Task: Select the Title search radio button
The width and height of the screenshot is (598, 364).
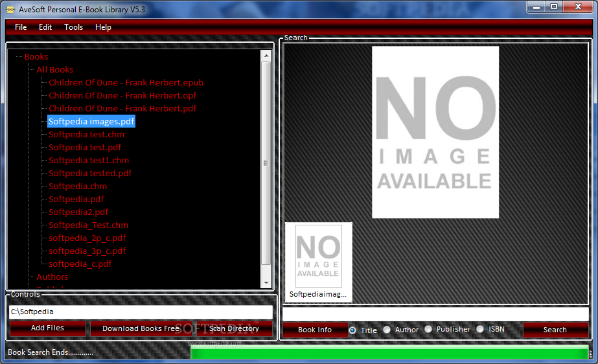Action: tap(352, 330)
